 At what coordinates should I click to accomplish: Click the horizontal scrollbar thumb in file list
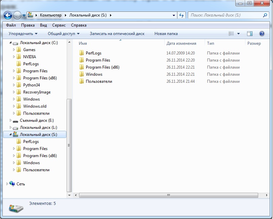point(169,195)
